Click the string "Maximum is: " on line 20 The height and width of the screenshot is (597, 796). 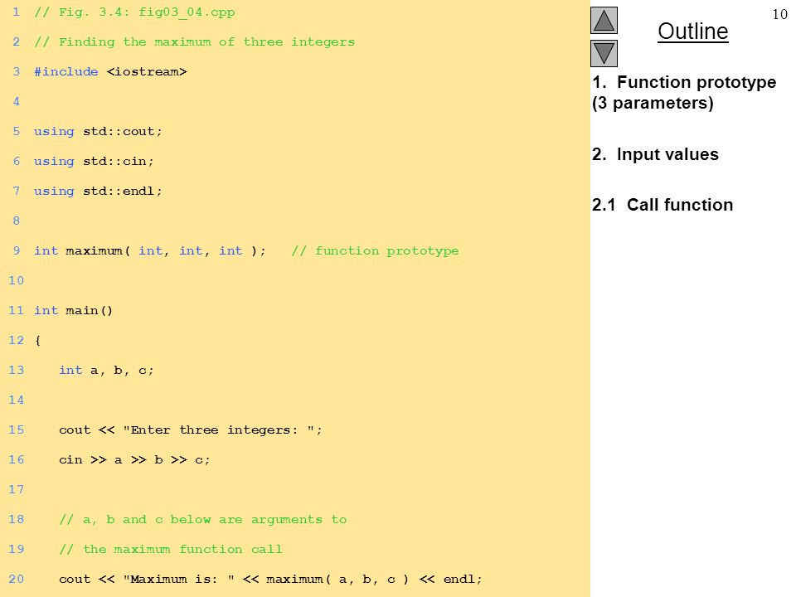pyautogui.click(x=179, y=579)
